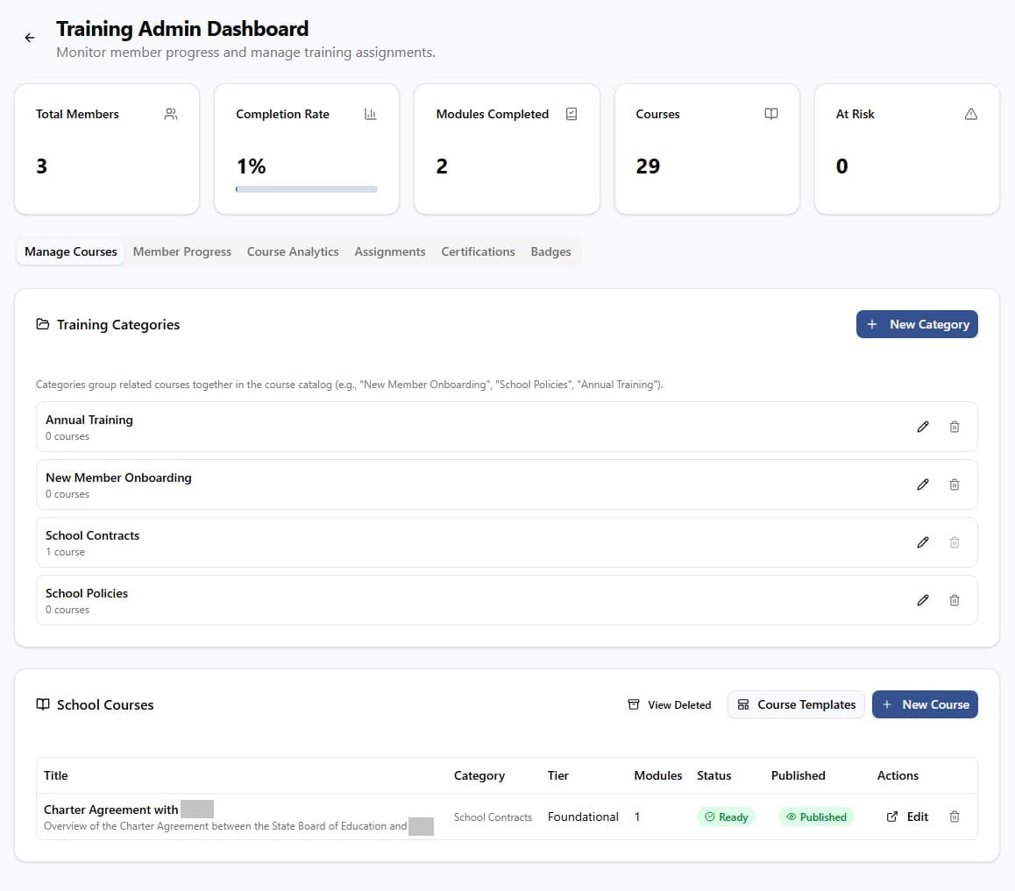Viewport: 1015px width, 891px height.
Task: Click the At Risk value 0
Action: coord(841,166)
